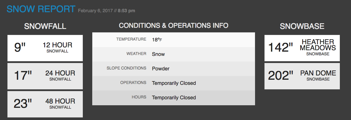Click the Operations row showing Temporarily Closed
This screenshot has height=120, width=351.
pos(174,83)
